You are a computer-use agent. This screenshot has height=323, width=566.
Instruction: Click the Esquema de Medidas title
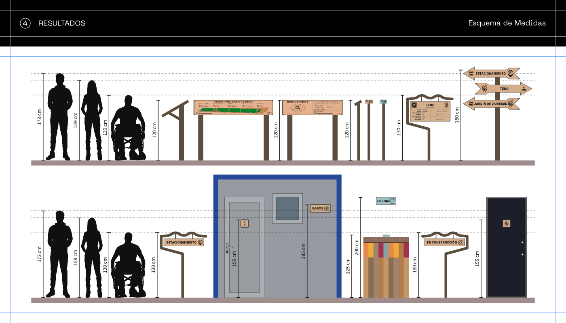507,23
